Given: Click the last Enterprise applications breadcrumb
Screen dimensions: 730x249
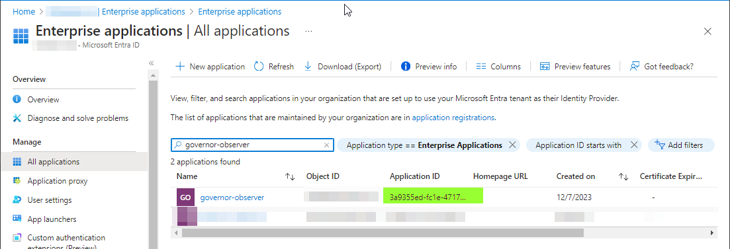Looking at the screenshot, I should point(240,11).
